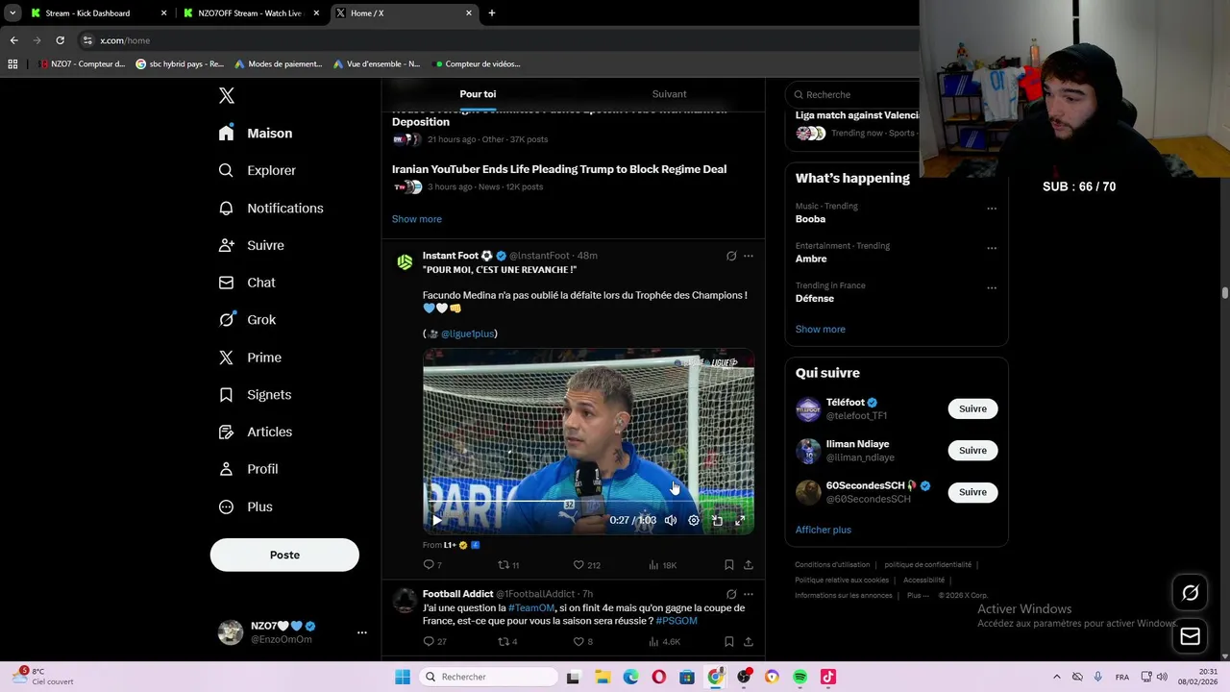Open Instant Foot profile avatar
Viewport: 1230px width, 692px height.
(x=405, y=261)
